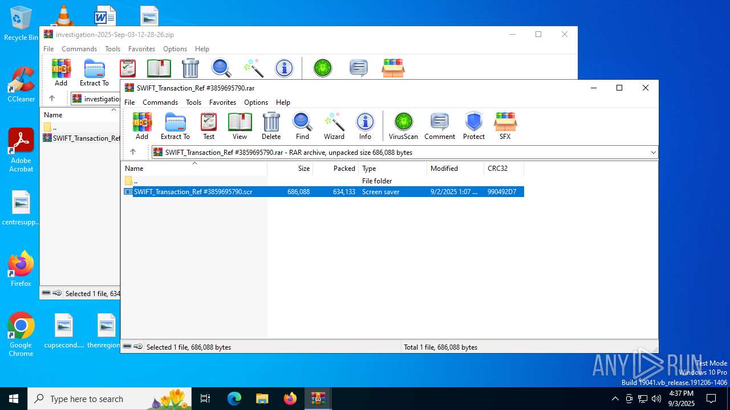Sort by the Name column header
The width and height of the screenshot is (730, 410).
[194, 169]
